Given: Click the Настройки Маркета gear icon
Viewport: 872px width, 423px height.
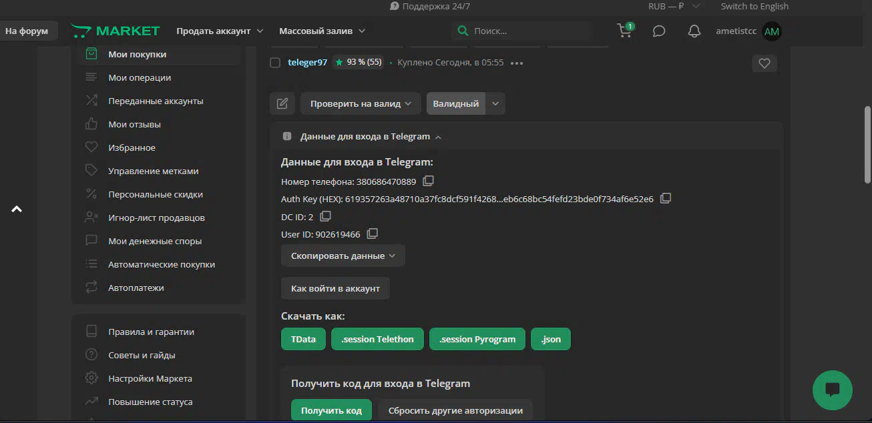Looking at the screenshot, I should 91,378.
